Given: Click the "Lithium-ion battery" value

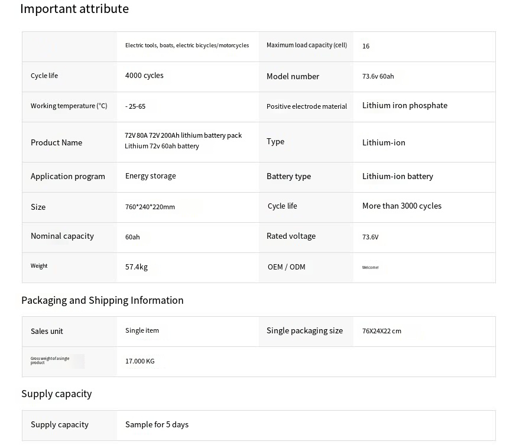Looking at the screenshot, I should (x=398, y=177).
